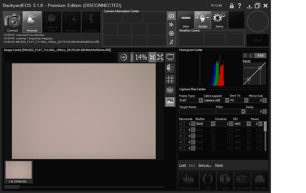Open the ISO 1600 dropdown in row 1
This screenshot has height=193, width=306.
click(x=248, y=124)
